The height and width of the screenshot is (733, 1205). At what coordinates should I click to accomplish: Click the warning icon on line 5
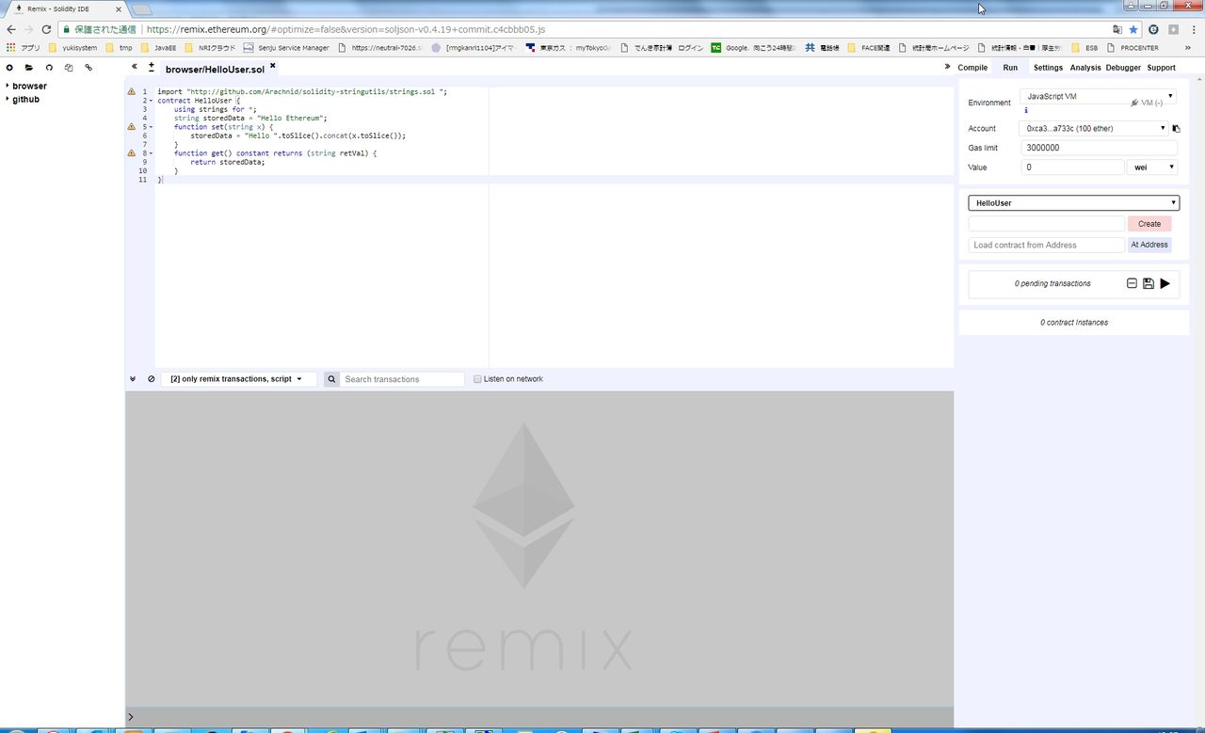(131, 126)
